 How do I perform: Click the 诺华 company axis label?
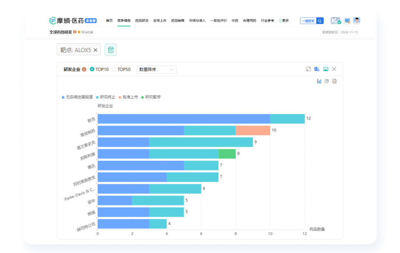click(x=91, y=202)
